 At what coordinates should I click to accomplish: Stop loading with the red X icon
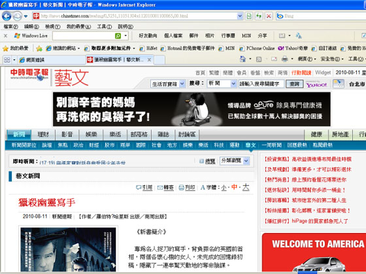(269, 16)
